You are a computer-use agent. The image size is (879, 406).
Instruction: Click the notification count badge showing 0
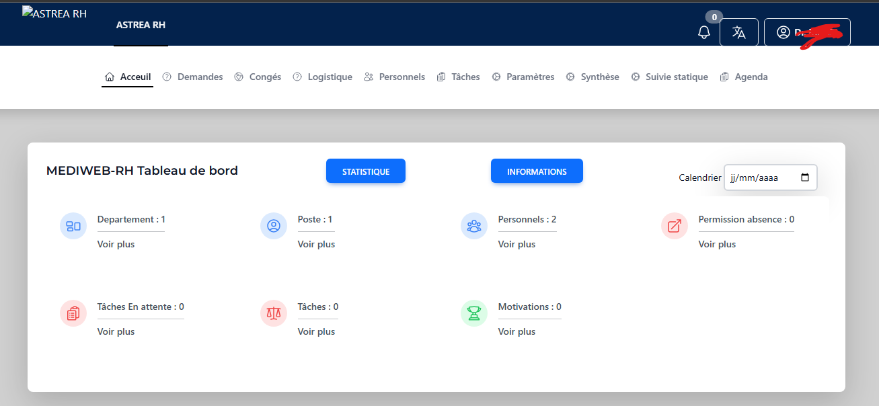[x=714, y=17]
